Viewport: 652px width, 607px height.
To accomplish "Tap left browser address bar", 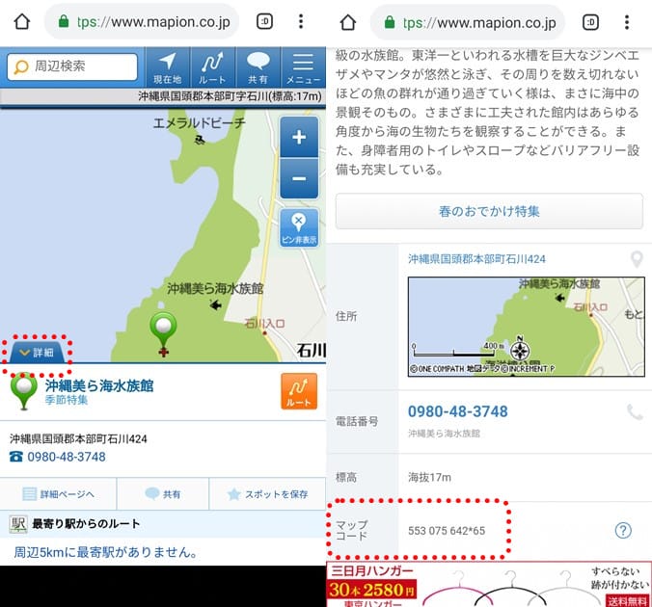I will coord(142,21).
